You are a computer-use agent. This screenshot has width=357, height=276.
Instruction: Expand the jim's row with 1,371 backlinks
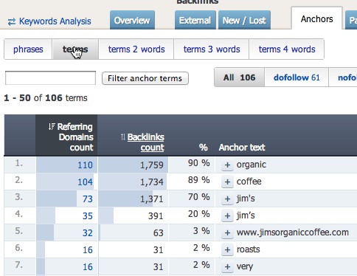[x=227, y=199]
